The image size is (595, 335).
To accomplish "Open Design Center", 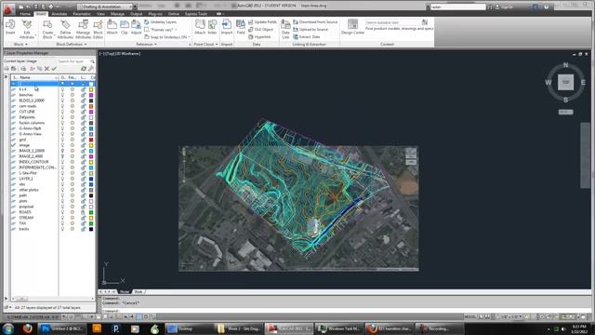I will pyautogui.click(x=352, y=27).
